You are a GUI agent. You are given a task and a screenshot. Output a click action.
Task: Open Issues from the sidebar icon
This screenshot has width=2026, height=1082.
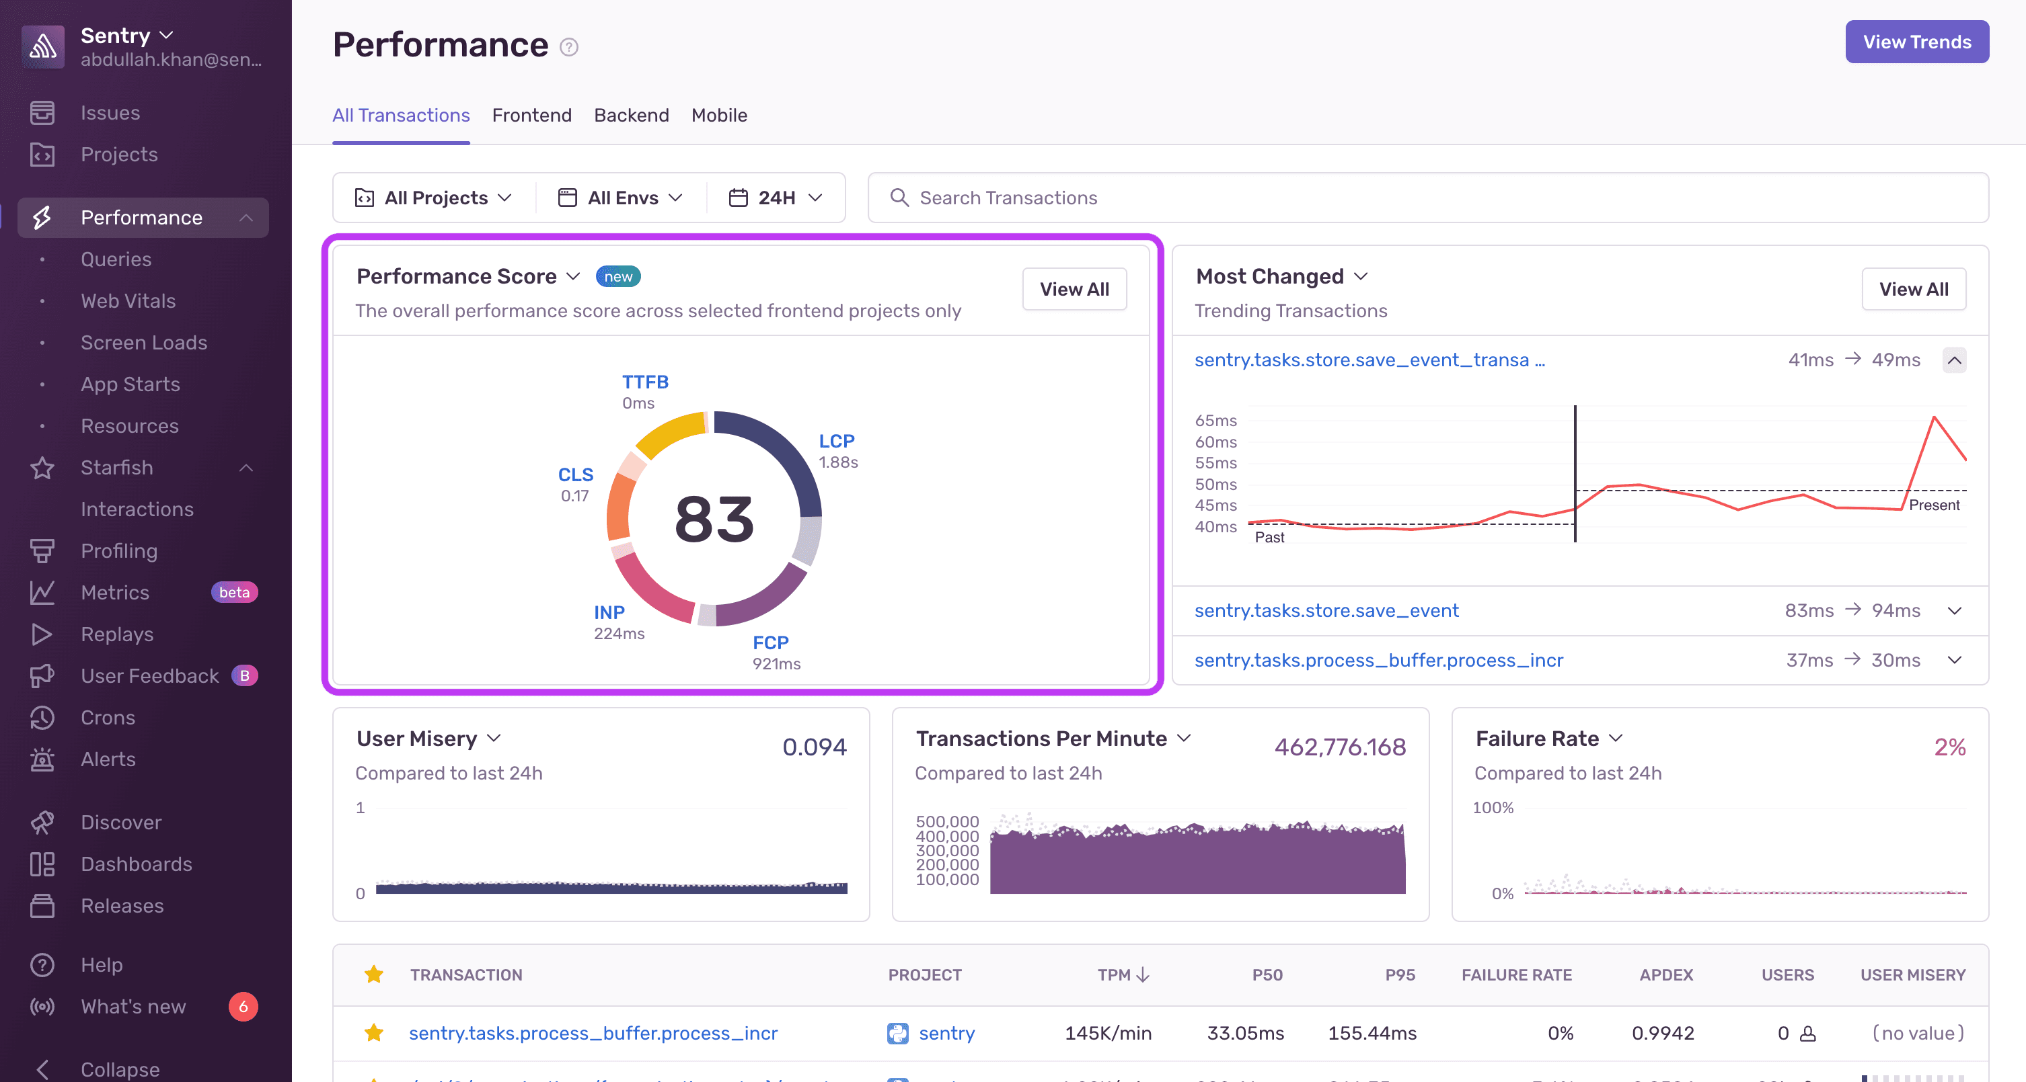point(43,112)
